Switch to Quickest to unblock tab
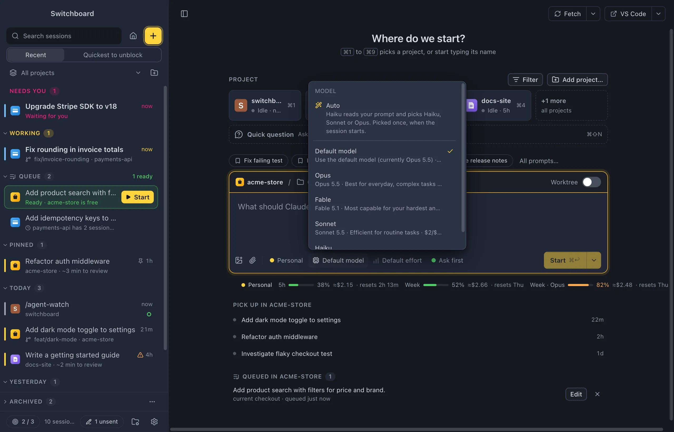This screenshot has width=674, height=432. click(113, 55)
